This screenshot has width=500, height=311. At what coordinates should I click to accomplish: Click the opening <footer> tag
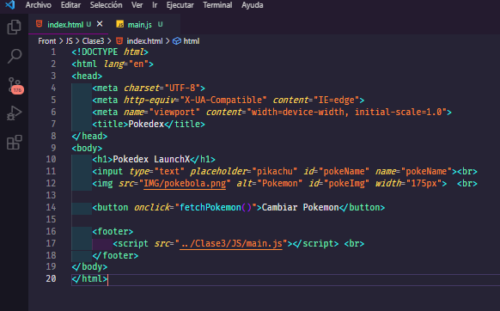tap(113, 232)
